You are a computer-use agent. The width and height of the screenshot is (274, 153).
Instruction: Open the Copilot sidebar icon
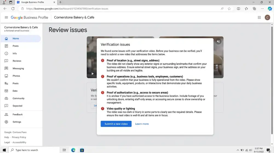270,8
